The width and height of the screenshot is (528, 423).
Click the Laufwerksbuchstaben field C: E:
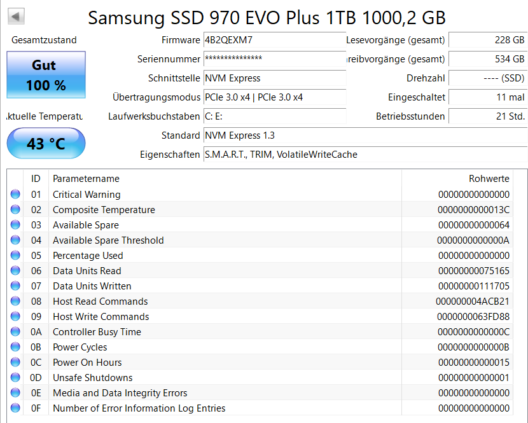coord(275,116)
